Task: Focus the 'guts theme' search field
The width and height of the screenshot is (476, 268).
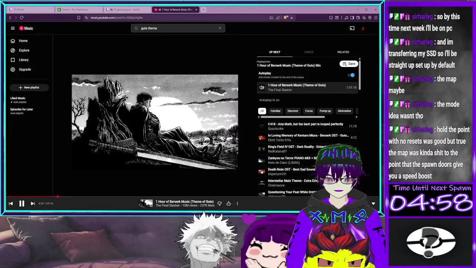Action: (178, 28)
